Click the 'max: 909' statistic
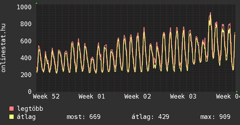 coord(215,117)
